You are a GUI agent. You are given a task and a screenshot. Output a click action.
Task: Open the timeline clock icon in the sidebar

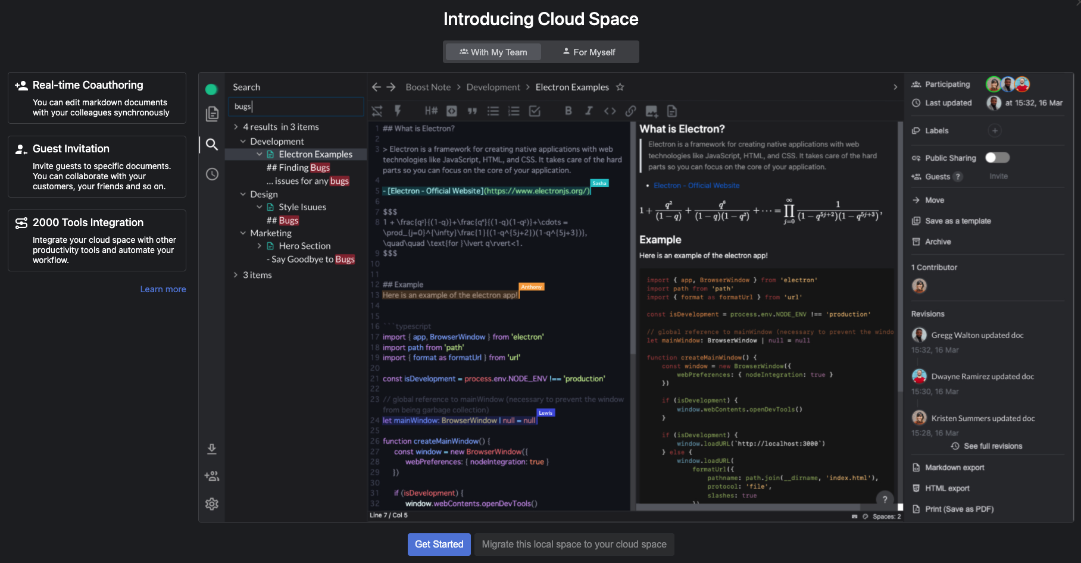tap(212, 174)
